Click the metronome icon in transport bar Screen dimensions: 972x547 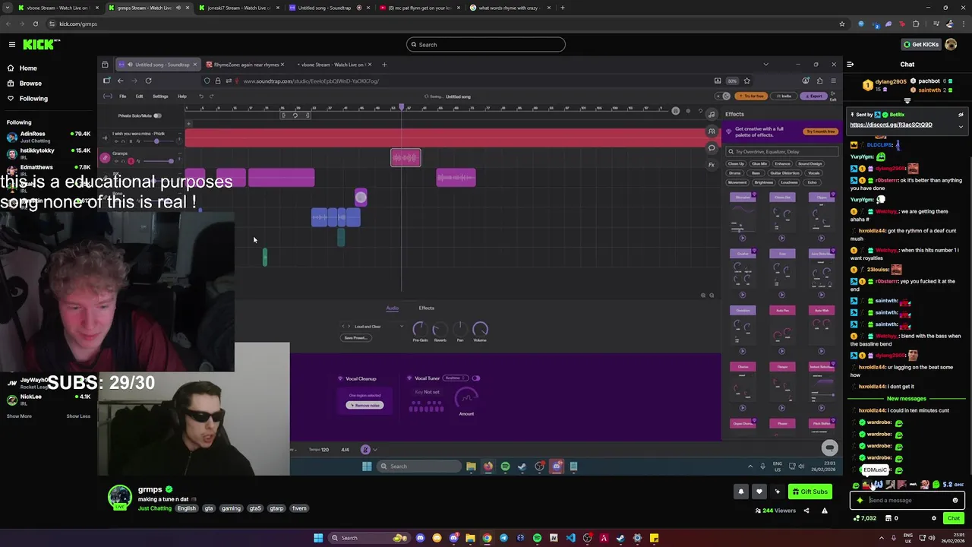[365, 449]
